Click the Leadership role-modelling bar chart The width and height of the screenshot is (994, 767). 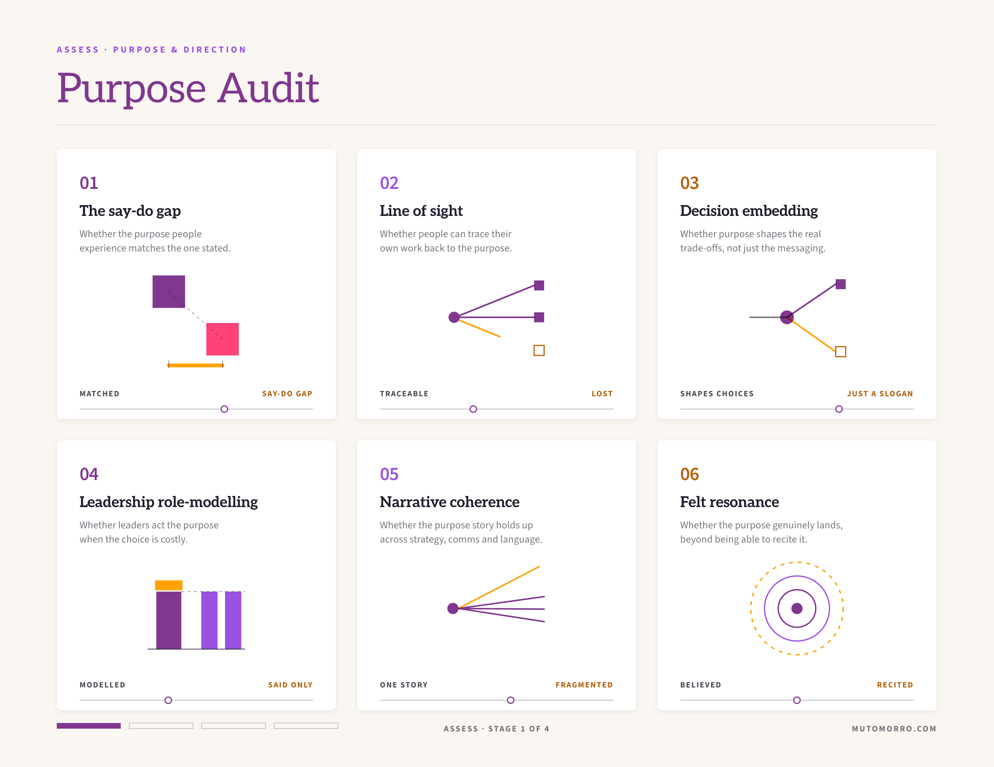[x=196, y=615]
